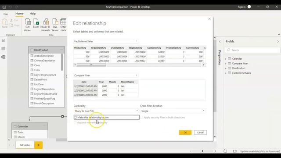Switch to Data view in left sidebar
This screenshot has height=158, width=281.
tap(3, 49)
